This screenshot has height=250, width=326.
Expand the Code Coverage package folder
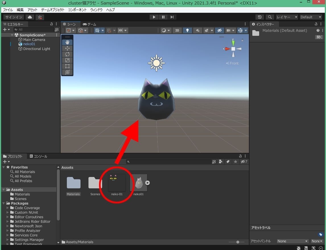[x=8, y=208]
